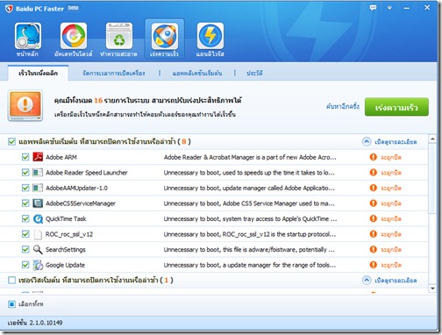The height and width of the screenshot is (335, 442).
Task: Click the ROC_roc_ssl_v12 file icon
Action: click(38, 234)
